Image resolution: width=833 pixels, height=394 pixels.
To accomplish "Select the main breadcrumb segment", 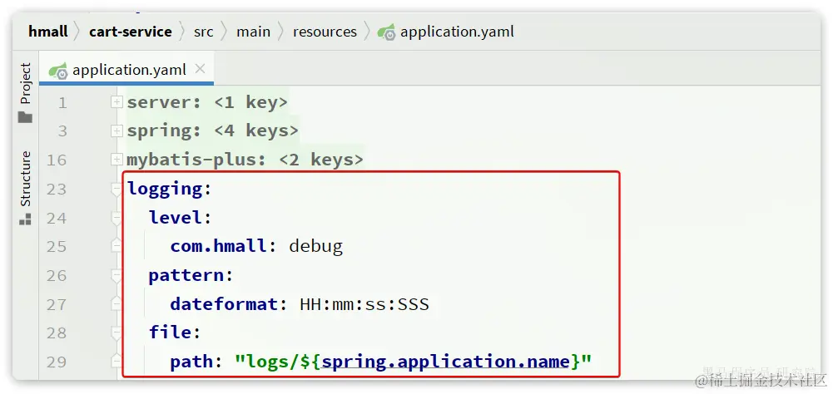I will (x=253, y=32).
